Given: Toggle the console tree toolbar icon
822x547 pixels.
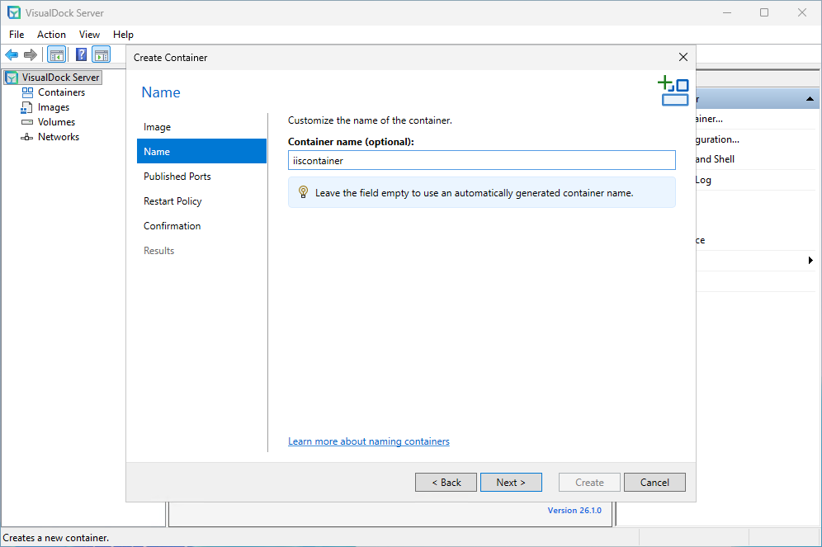Looking at the screenshot, I should pos(57,54).
